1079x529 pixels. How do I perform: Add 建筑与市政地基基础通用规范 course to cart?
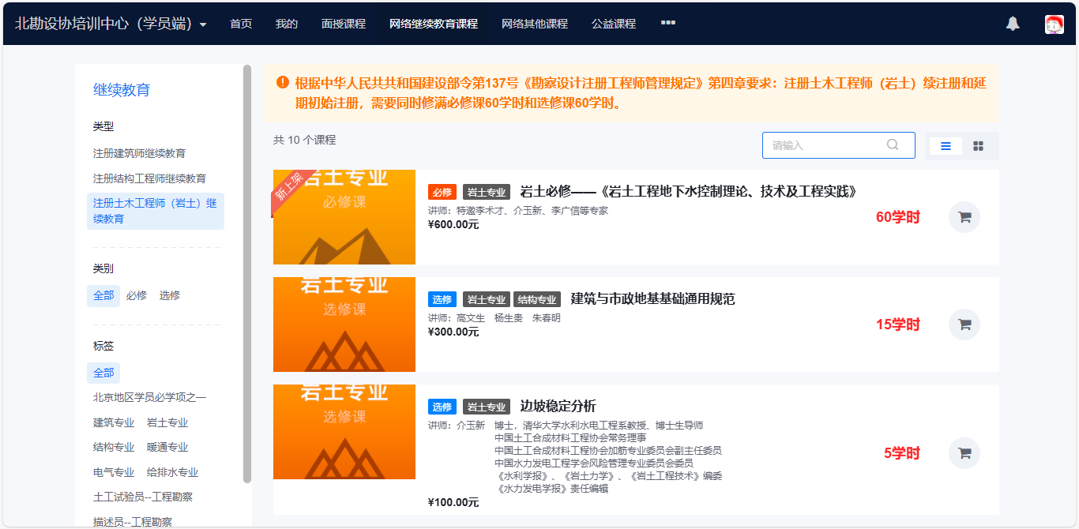(964, 325)
